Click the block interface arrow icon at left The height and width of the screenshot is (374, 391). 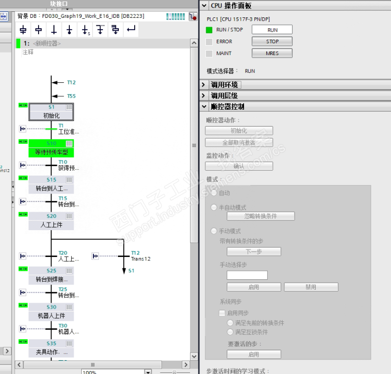3,16
